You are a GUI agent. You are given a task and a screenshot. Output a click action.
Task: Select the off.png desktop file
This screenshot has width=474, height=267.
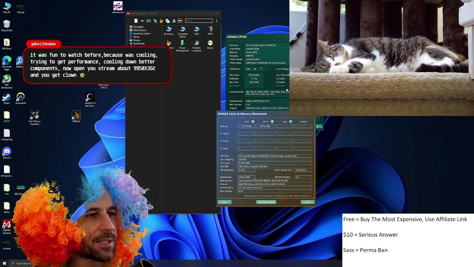point(20,9)
